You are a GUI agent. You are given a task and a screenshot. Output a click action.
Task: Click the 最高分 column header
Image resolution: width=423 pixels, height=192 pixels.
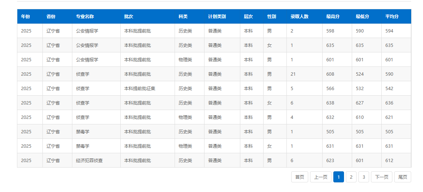[333, 17]
